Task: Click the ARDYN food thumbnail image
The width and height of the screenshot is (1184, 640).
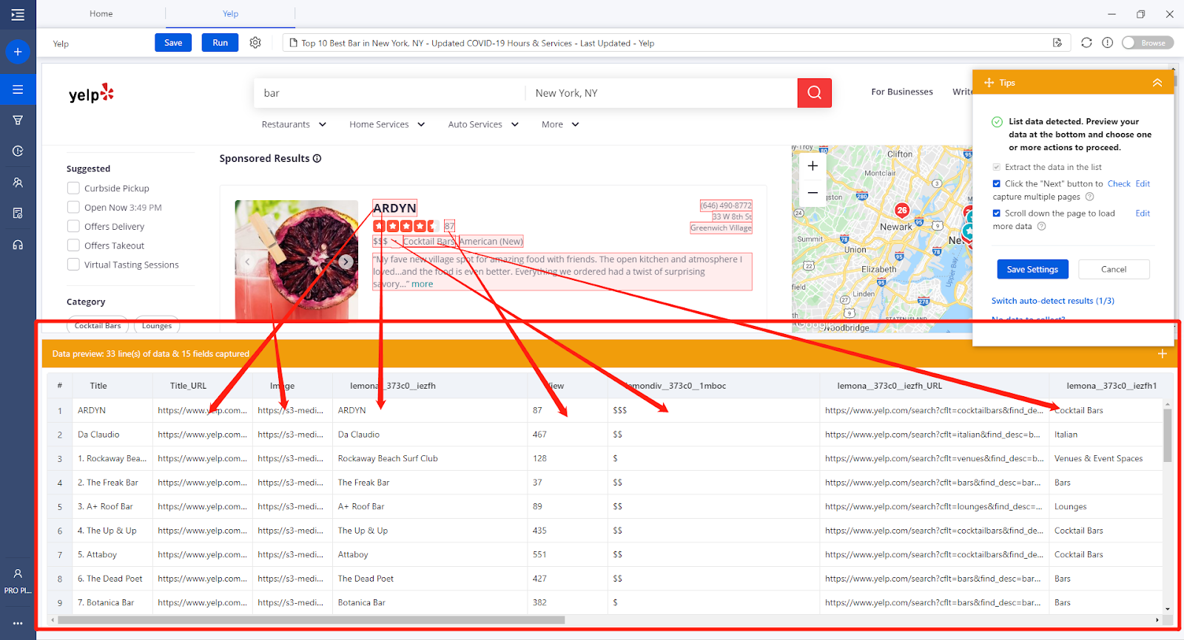Action: coord(297,259)
